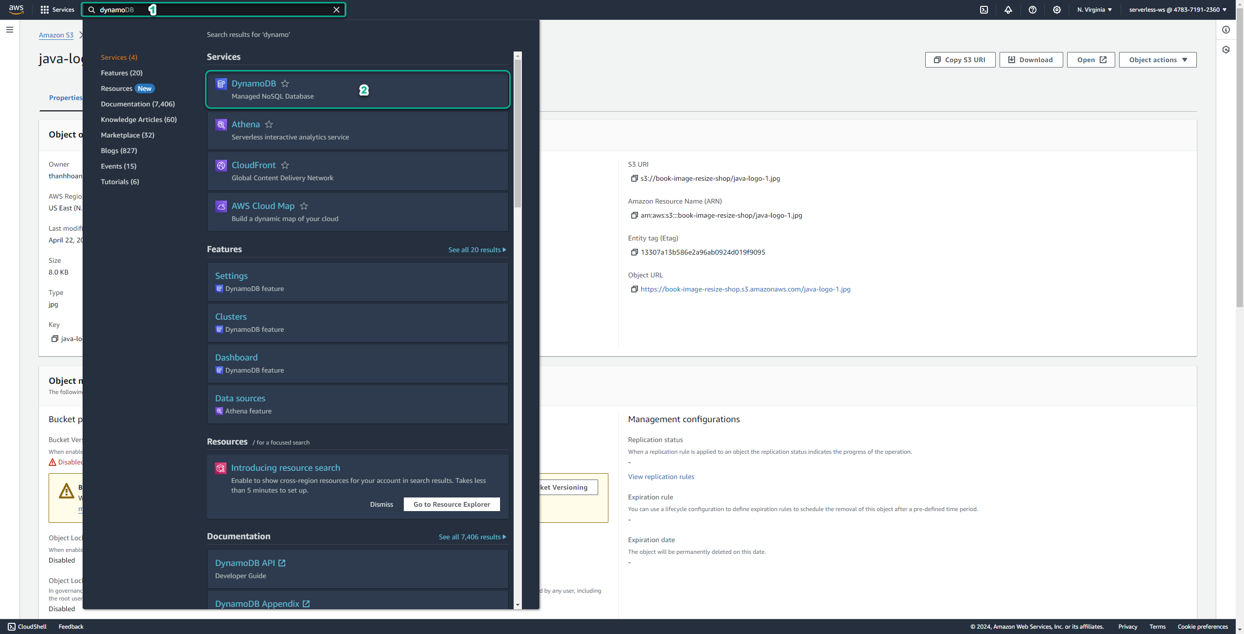Image resolution: width=1244 pixels, height=634 pixels.
Task: Copy the S3 URI value icon
Action: tap(634, 178)
